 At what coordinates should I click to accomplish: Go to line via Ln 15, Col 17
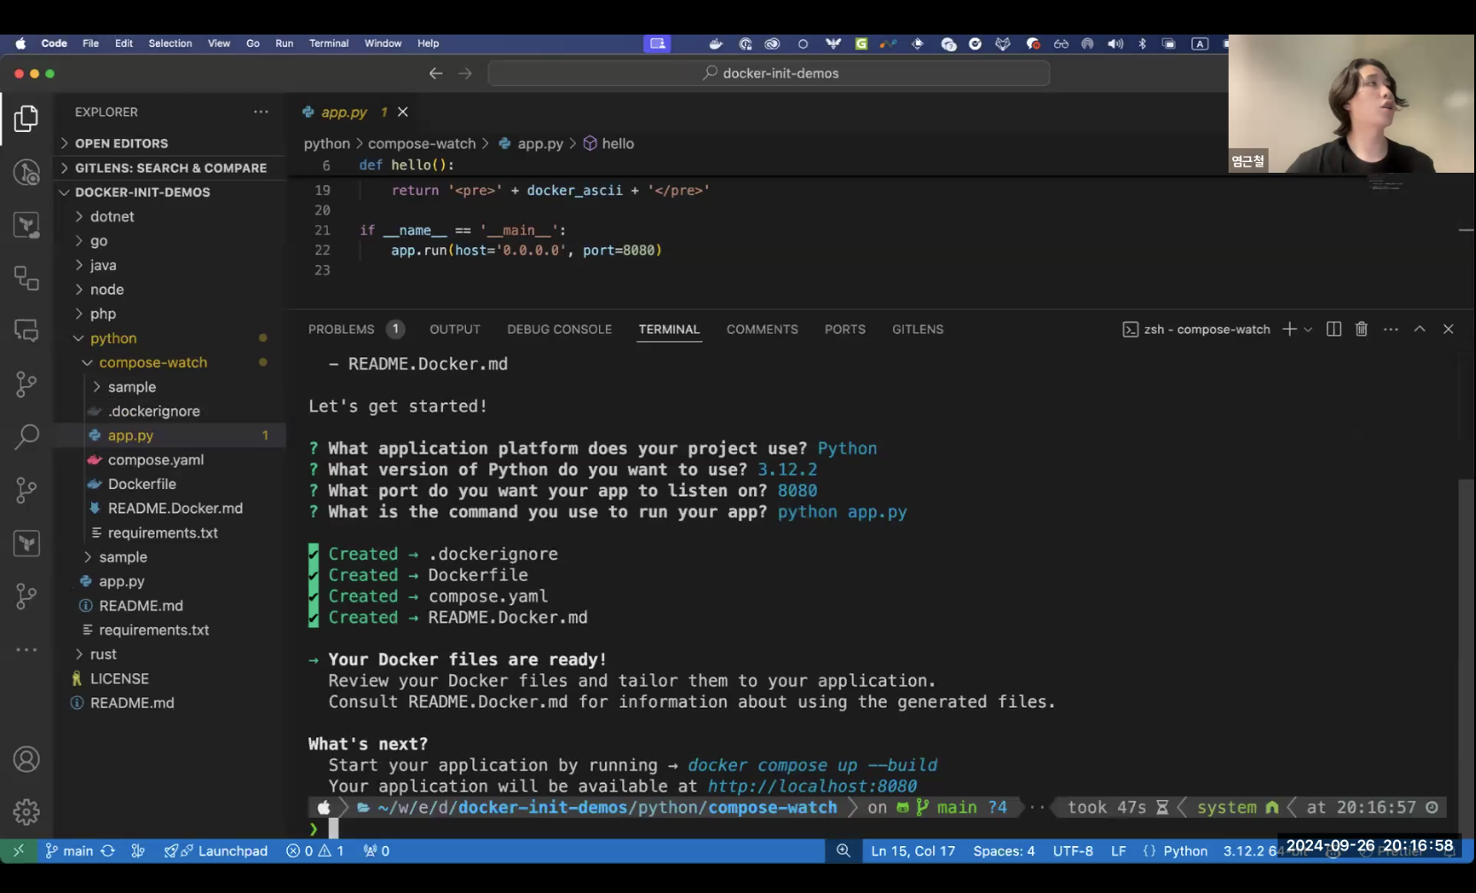[913, 850]
